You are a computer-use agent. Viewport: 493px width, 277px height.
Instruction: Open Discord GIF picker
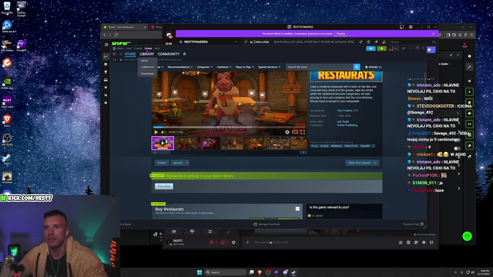[408, 242]
